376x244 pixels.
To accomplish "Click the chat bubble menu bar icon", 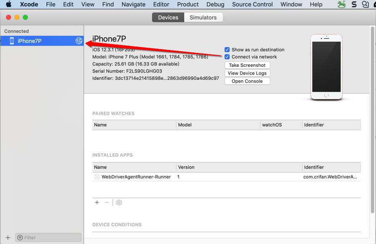I will 365,4.
